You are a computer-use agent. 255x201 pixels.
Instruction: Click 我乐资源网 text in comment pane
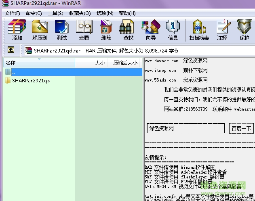click(x=195, y=80)
